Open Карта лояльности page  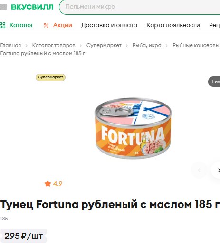coord(173,25)
